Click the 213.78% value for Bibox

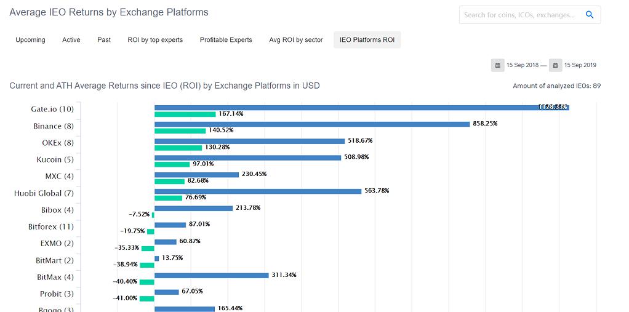pos(248,208)
